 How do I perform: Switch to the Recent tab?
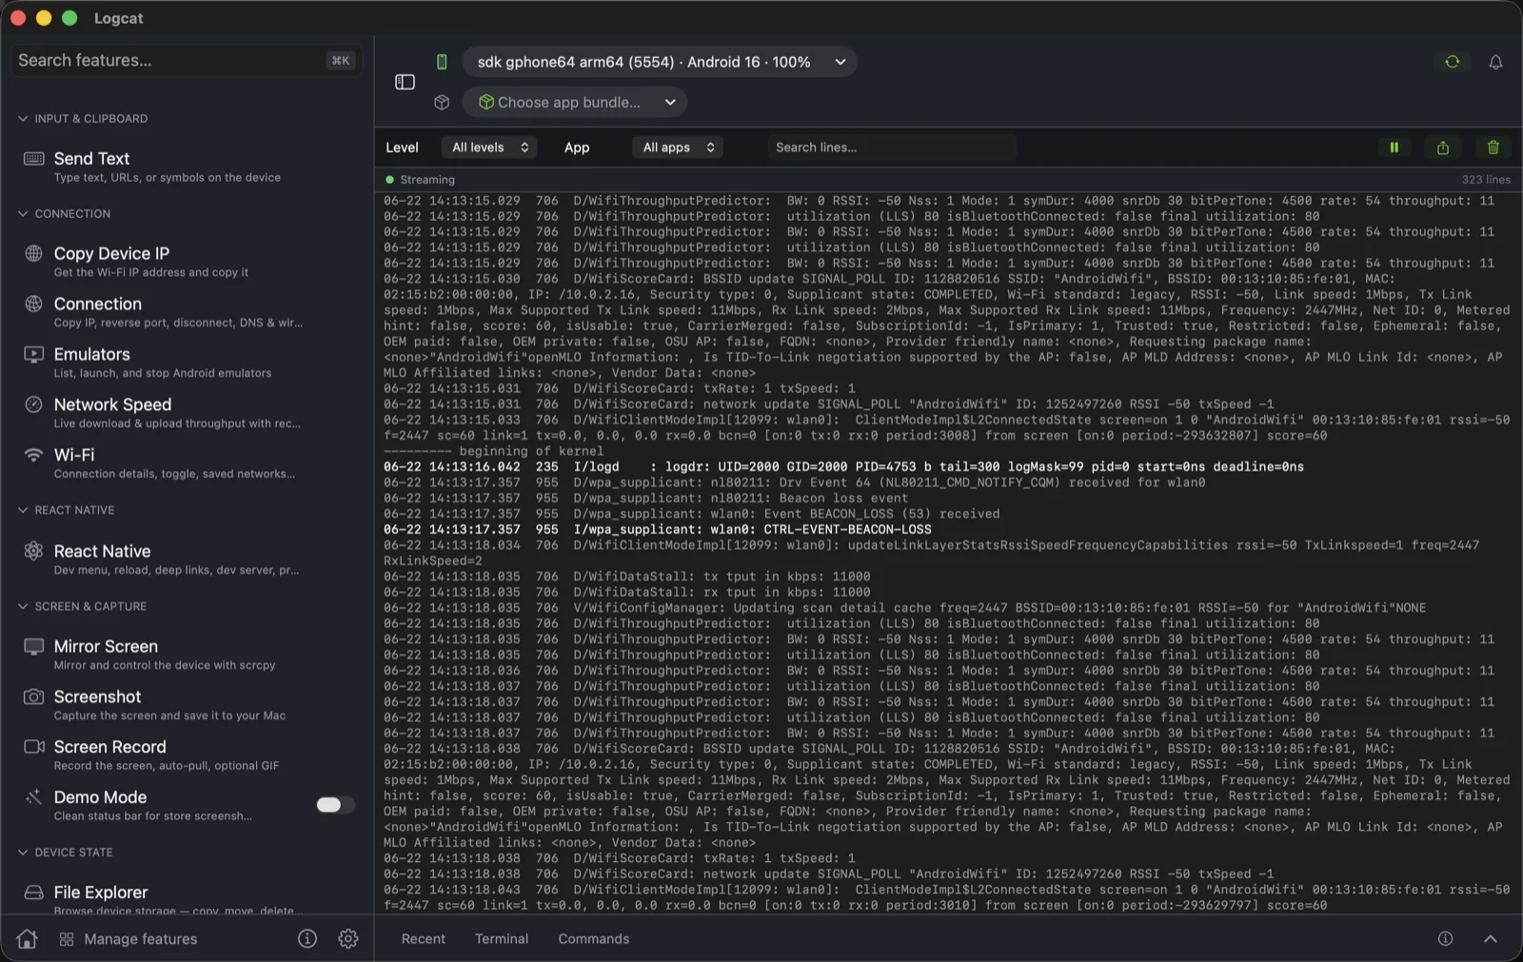click(423, 939)
